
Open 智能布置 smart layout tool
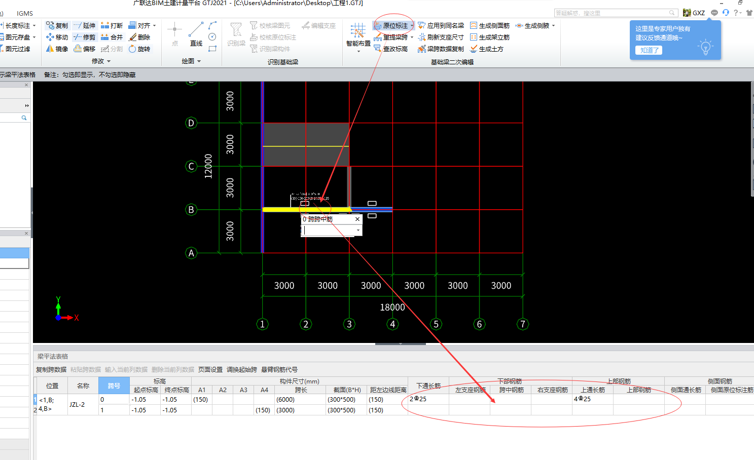tap(358, 37)
